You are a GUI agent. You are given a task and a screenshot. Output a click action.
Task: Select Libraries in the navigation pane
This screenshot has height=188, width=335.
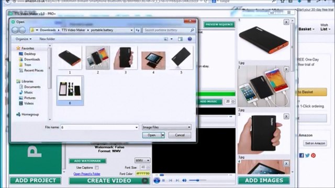pos(27,81)
